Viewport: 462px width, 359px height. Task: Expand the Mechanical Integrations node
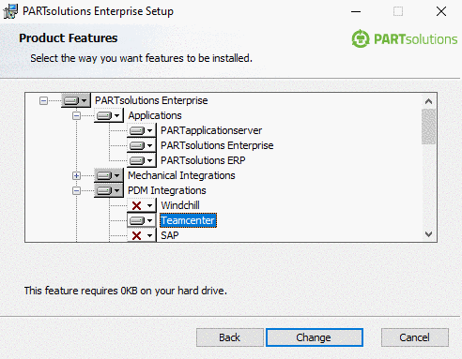[x=76, y=175]
